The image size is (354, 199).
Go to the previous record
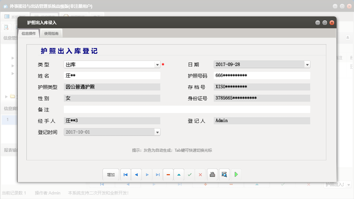[x=136, y=174]
